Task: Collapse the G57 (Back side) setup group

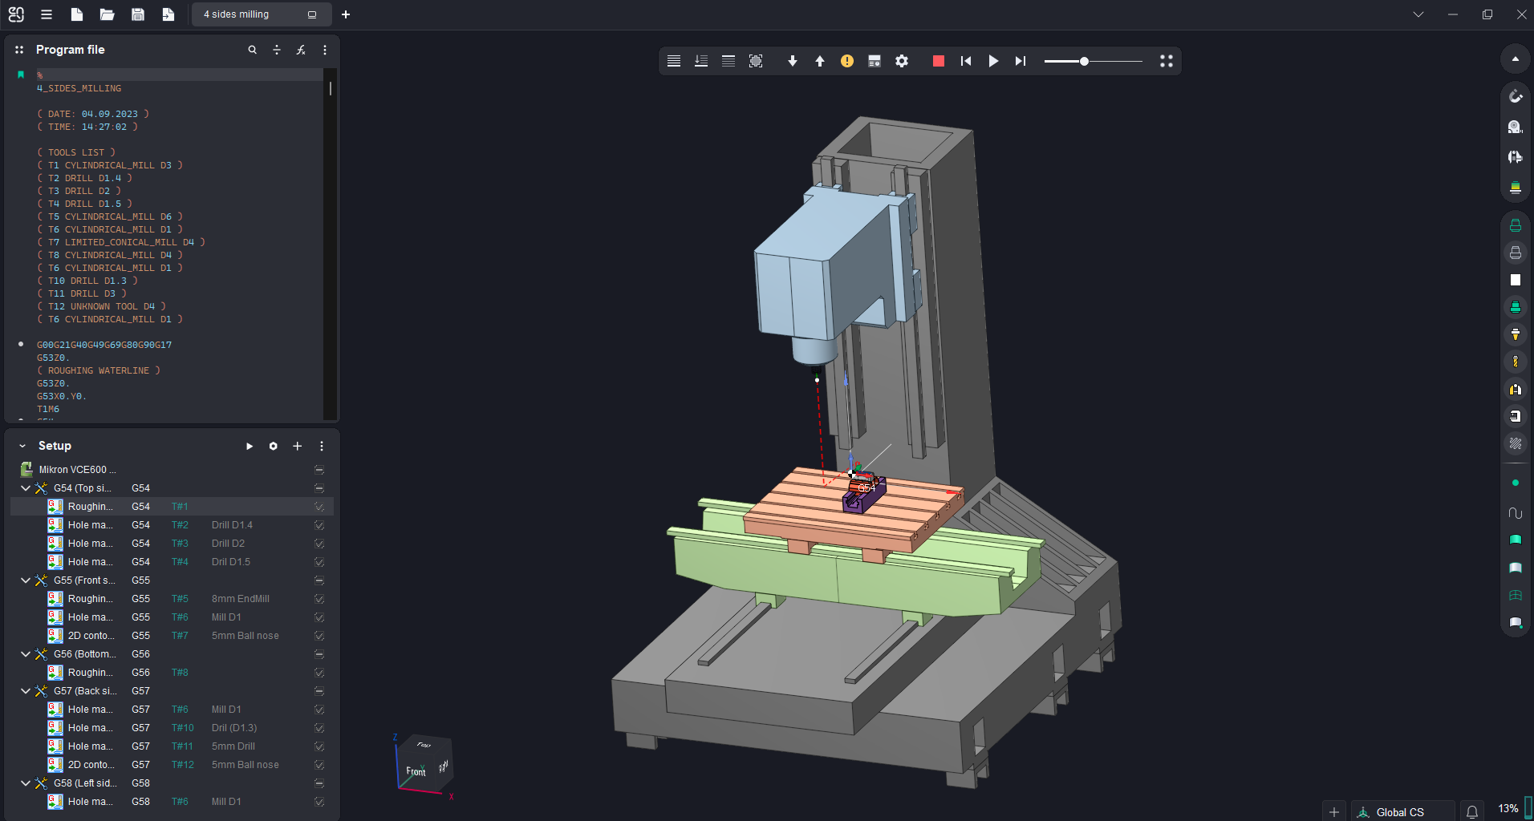Action: 26,691
